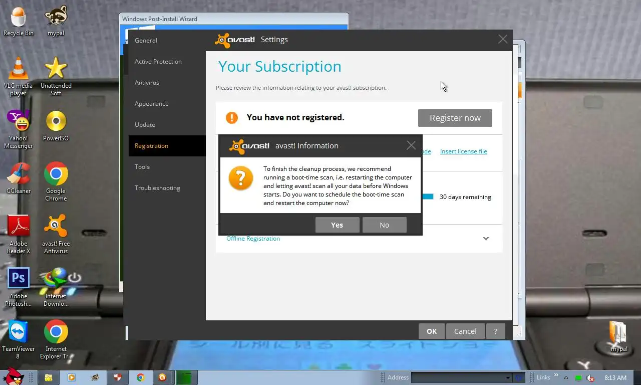Click No in the avast! Information dialog
The height and width of the screenshot is (385, 641).
coord(384,225)
